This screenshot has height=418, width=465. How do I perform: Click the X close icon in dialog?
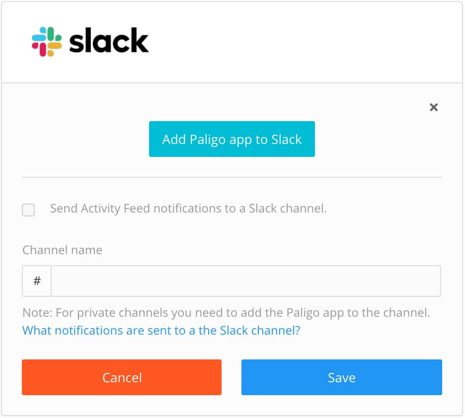coord(433,107)
